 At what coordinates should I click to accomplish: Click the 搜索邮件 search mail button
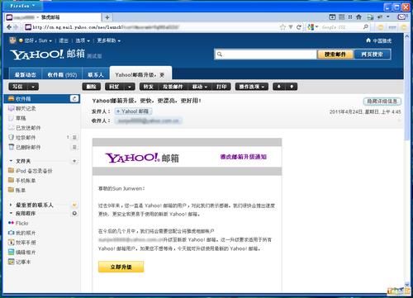335,54
